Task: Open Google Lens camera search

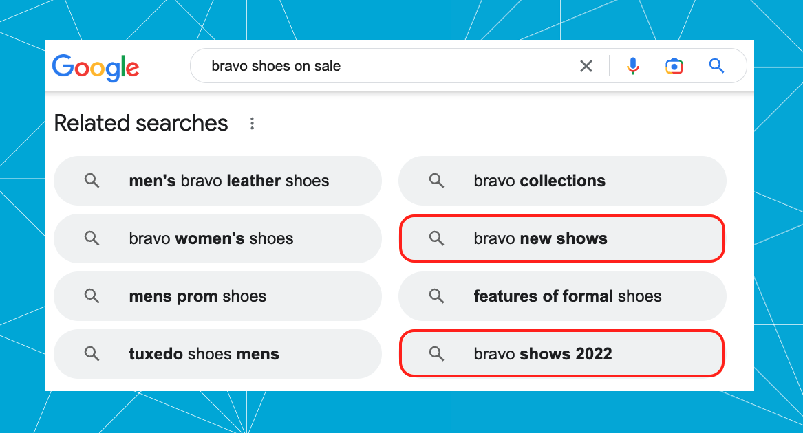Action: 674,66
